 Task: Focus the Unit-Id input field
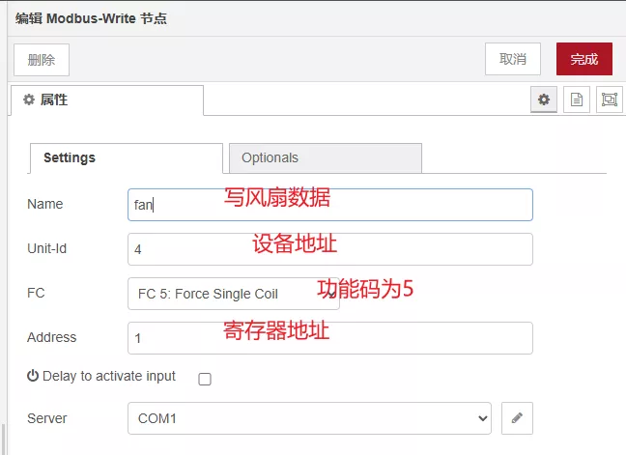[329, 248]
